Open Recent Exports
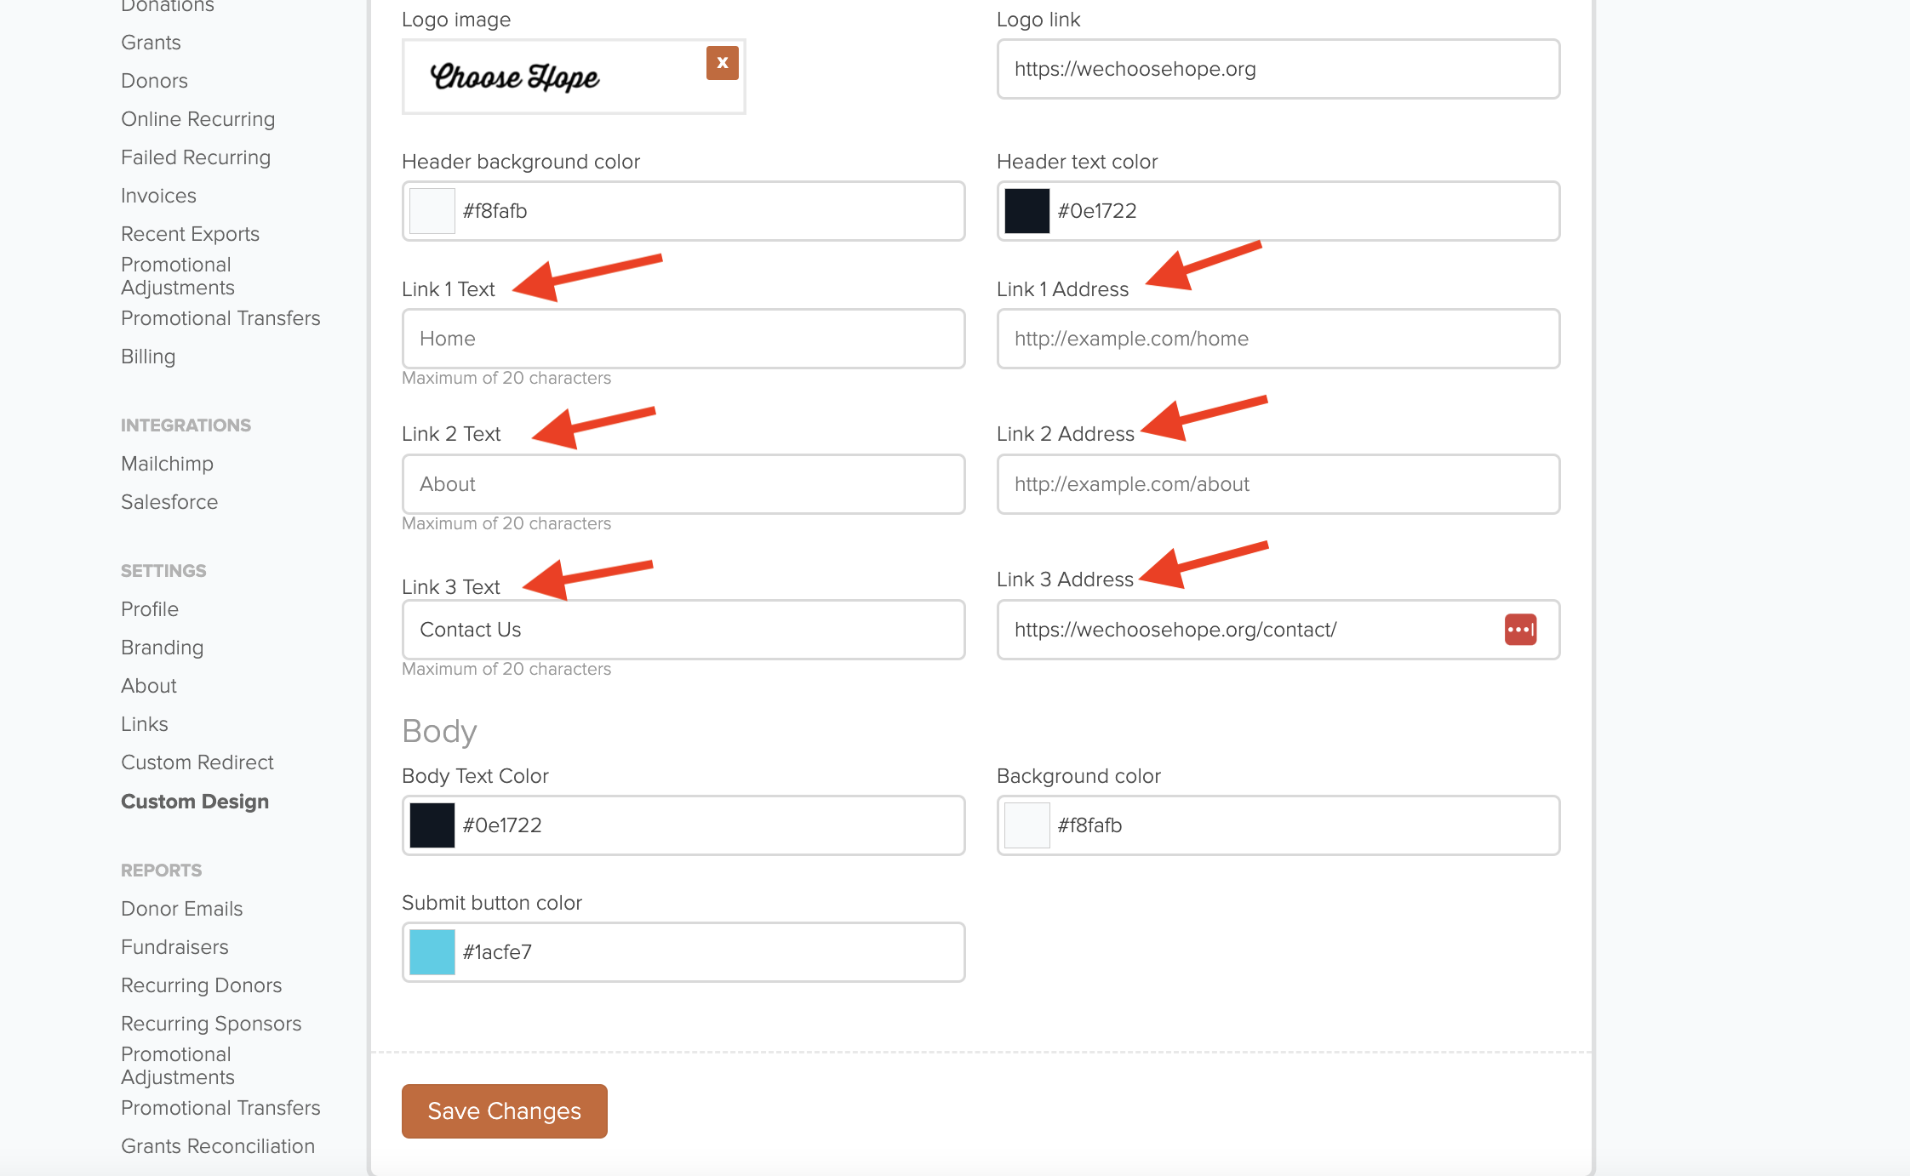Screen dimensions: 1910x1176 coord(190,234)
